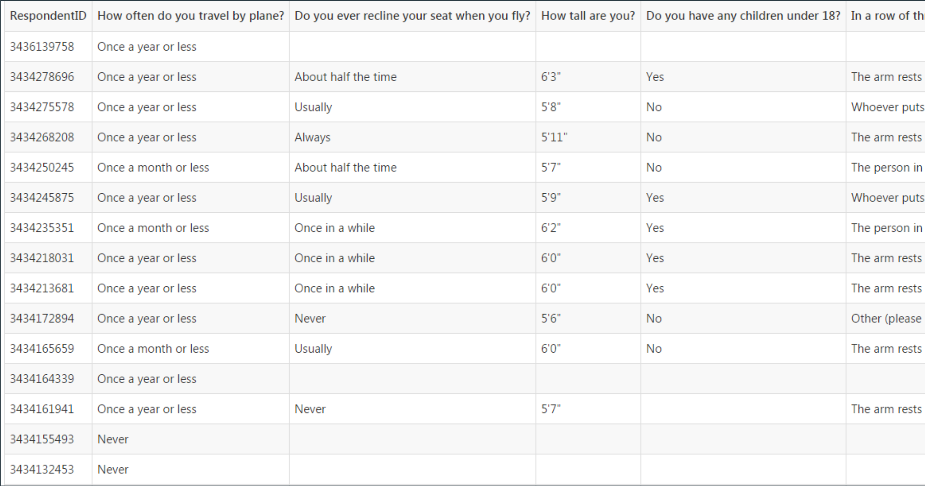Click the 'Always' recline answer cell
Viewport: 925px width, 486px height.
(412, 137)
